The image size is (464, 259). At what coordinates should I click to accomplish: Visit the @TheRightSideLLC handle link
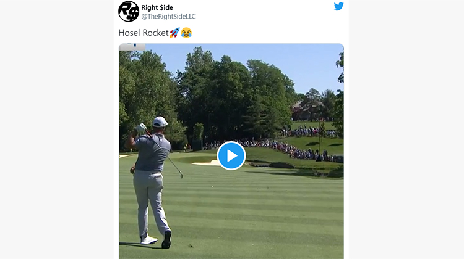click(x=168, y=17)
